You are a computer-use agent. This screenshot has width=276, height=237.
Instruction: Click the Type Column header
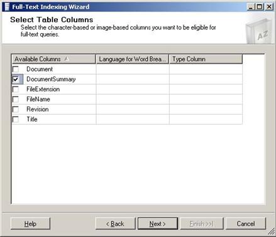pos(206,59)
